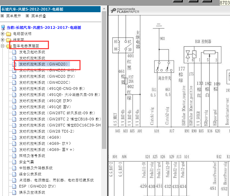Select the 整车电器原理图 folder label
This screenshot has width=230, height=196.
26,46
